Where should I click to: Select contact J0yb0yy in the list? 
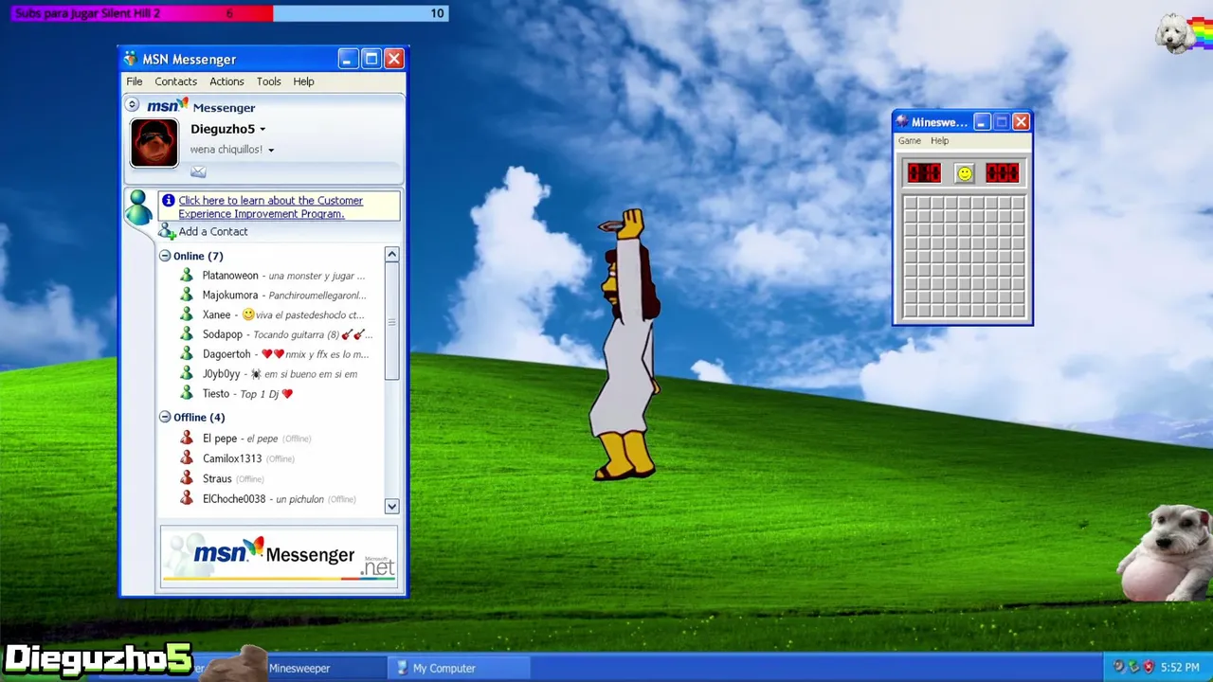tap(280, 373)
